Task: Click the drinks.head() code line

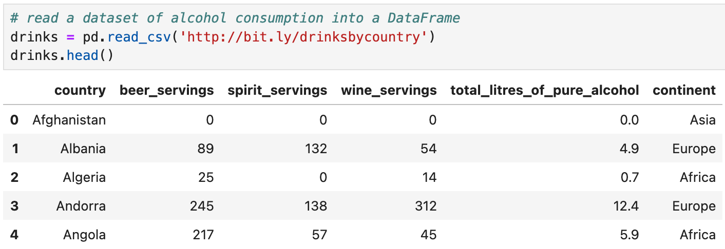Action: [61, 55]
